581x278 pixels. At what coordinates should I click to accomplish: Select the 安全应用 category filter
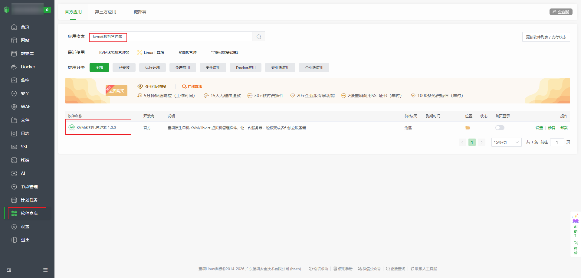(213, 67)
